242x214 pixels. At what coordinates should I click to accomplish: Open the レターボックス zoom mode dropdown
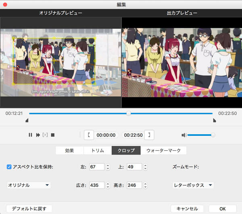pos(193,185)
